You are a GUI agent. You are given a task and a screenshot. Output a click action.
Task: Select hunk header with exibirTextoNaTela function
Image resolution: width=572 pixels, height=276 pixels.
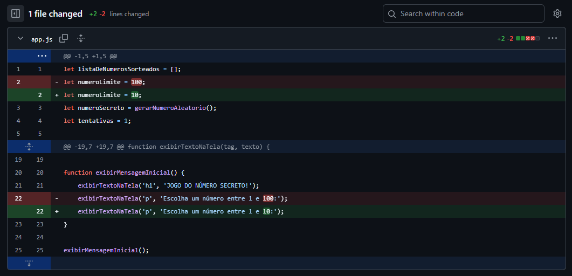click(x=167, y=147)
